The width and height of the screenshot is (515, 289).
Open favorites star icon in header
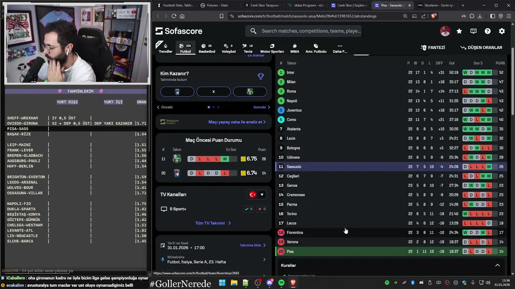coord(459,31)
